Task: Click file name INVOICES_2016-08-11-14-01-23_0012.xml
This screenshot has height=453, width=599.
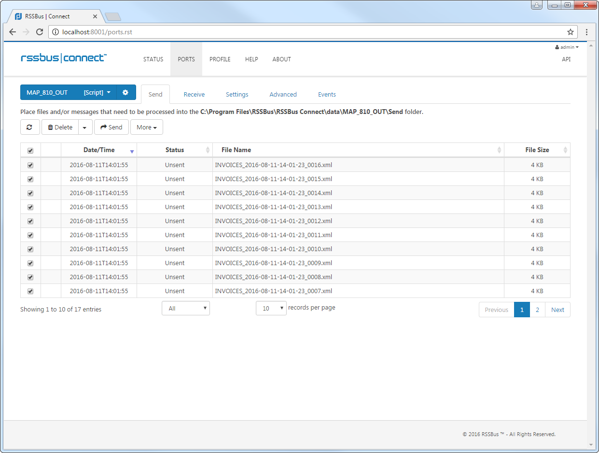Action: [274, 221]
